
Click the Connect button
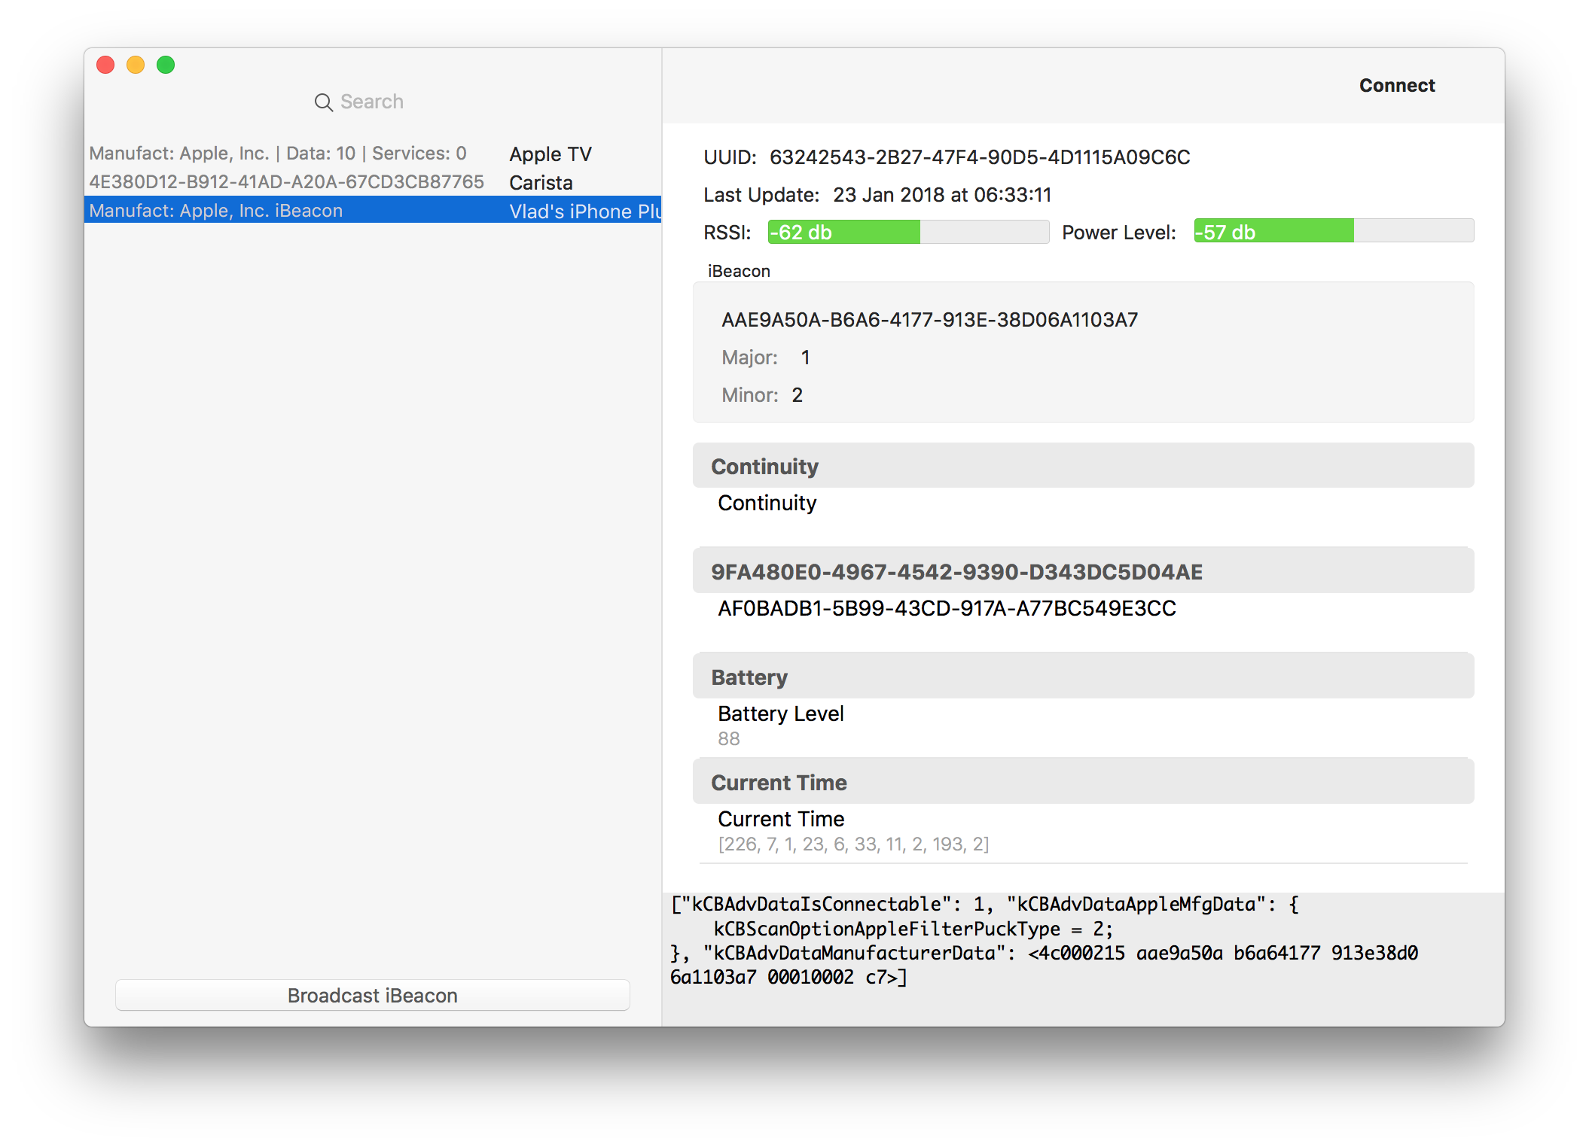[x=1397, y=85]
